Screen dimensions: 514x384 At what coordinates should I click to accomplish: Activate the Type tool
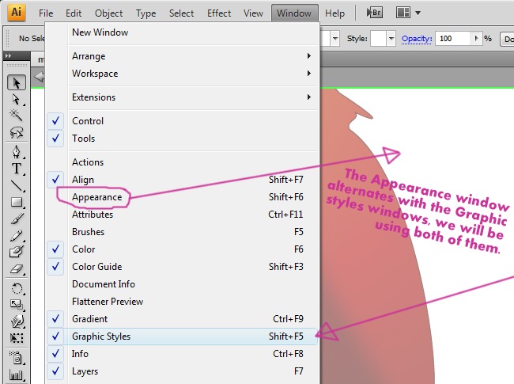[x=17, y=169]
